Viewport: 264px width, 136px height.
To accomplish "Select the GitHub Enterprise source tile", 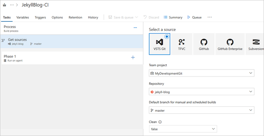I will tap(230, 44).
